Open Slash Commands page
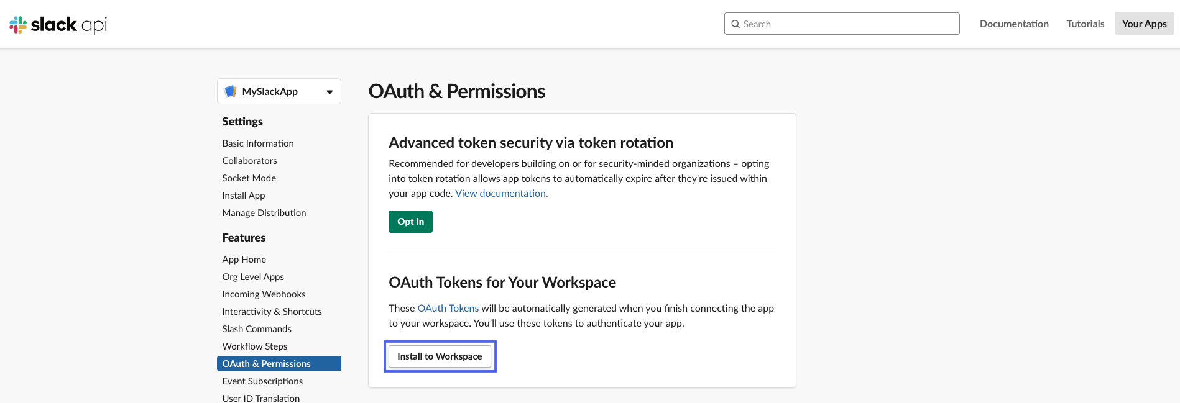 [x=257, y=329]
